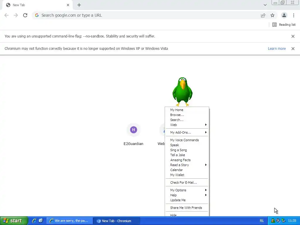Open the profile avatar button
The height and width of the screenshot is (225, 300).
284,15
